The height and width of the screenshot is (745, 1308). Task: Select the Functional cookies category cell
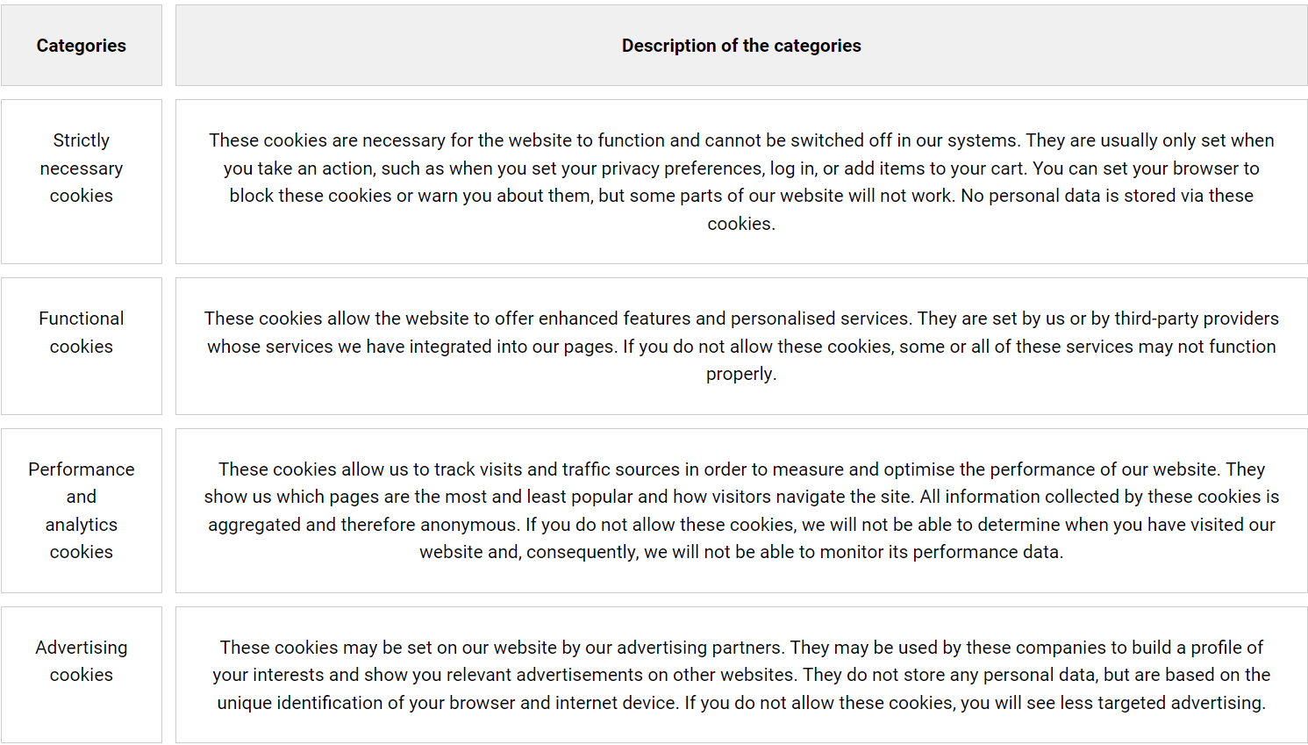tap(81, 333)
